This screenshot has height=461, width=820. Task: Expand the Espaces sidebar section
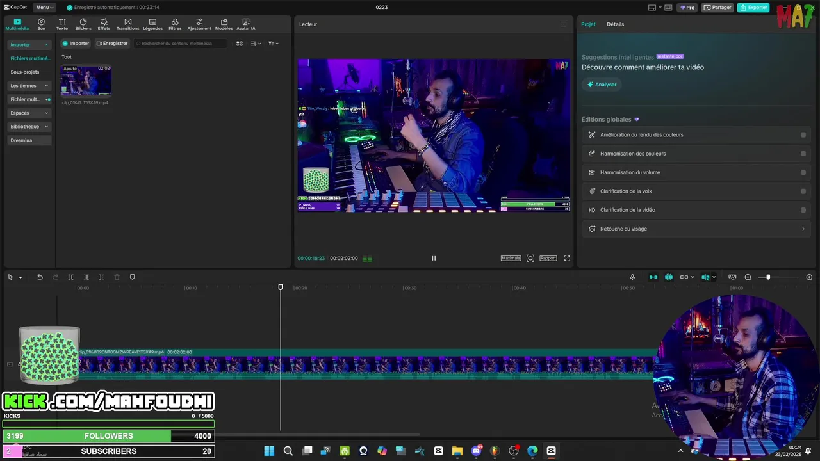pyautogui.click(x=46, y=113)
